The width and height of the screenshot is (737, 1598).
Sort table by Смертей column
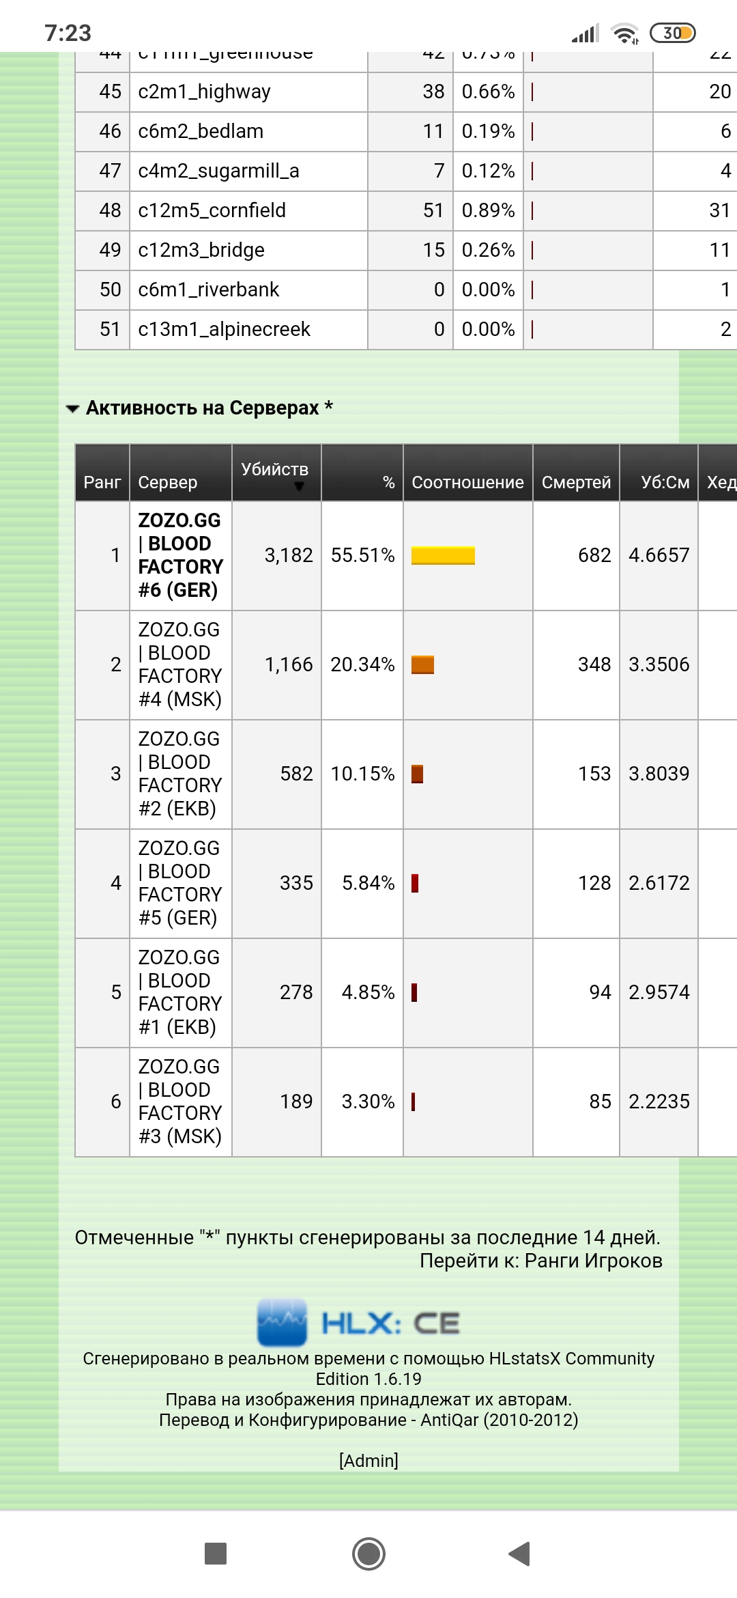[x=576, y=482]
